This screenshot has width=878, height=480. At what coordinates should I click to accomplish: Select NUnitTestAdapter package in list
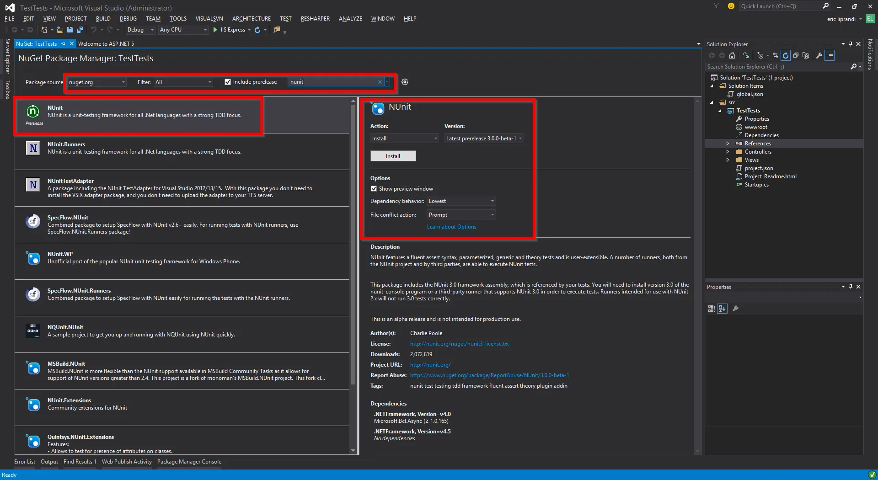point(182,188)
